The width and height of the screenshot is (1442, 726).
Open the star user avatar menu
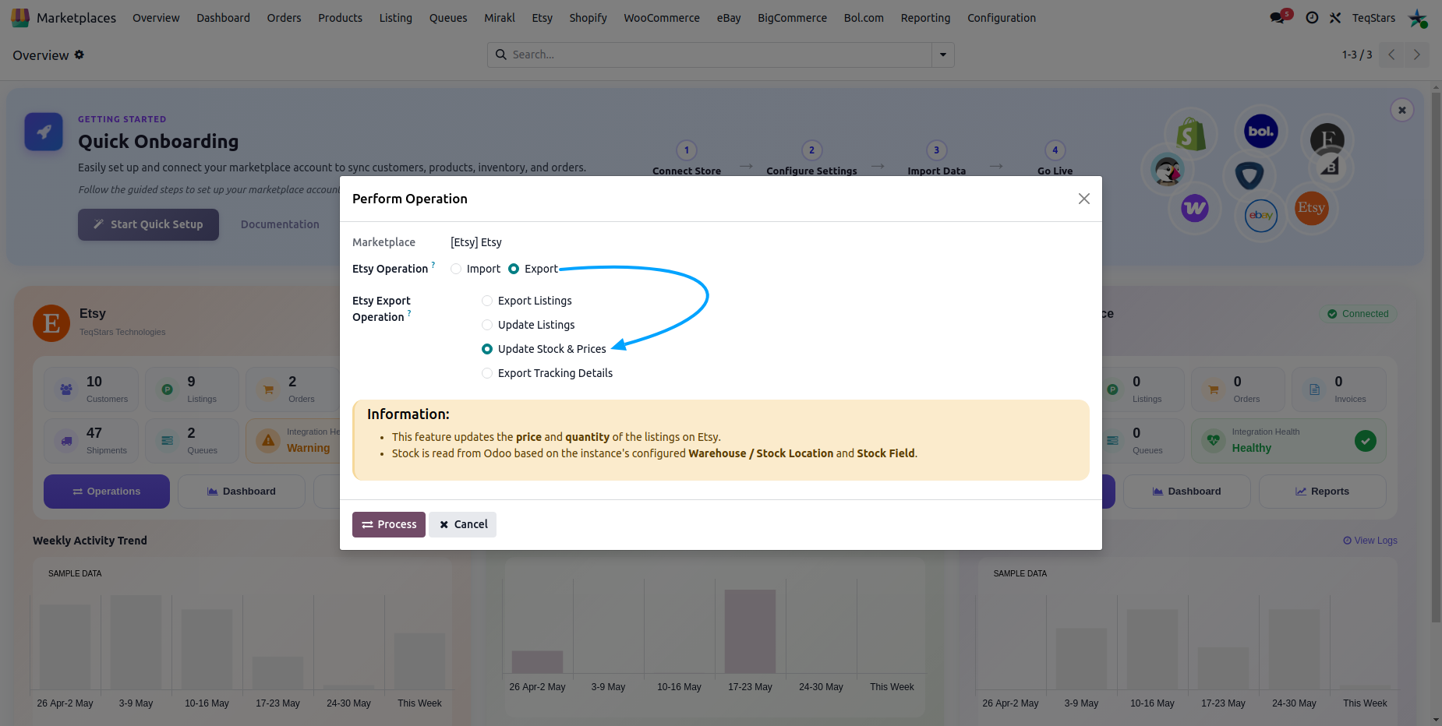(x=1418, y=18)
